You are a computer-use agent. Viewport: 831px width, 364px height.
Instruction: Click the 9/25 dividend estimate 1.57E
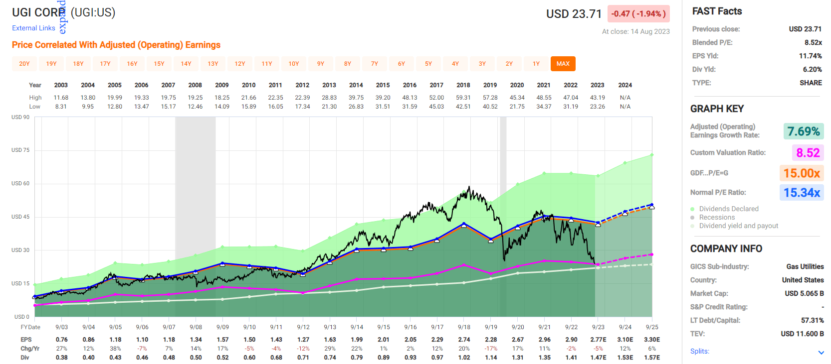(652, 358)
